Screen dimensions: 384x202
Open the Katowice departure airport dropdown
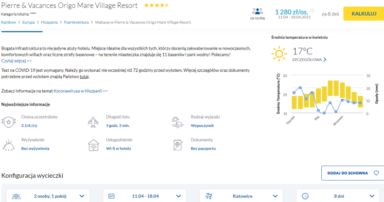pos(241,196)
